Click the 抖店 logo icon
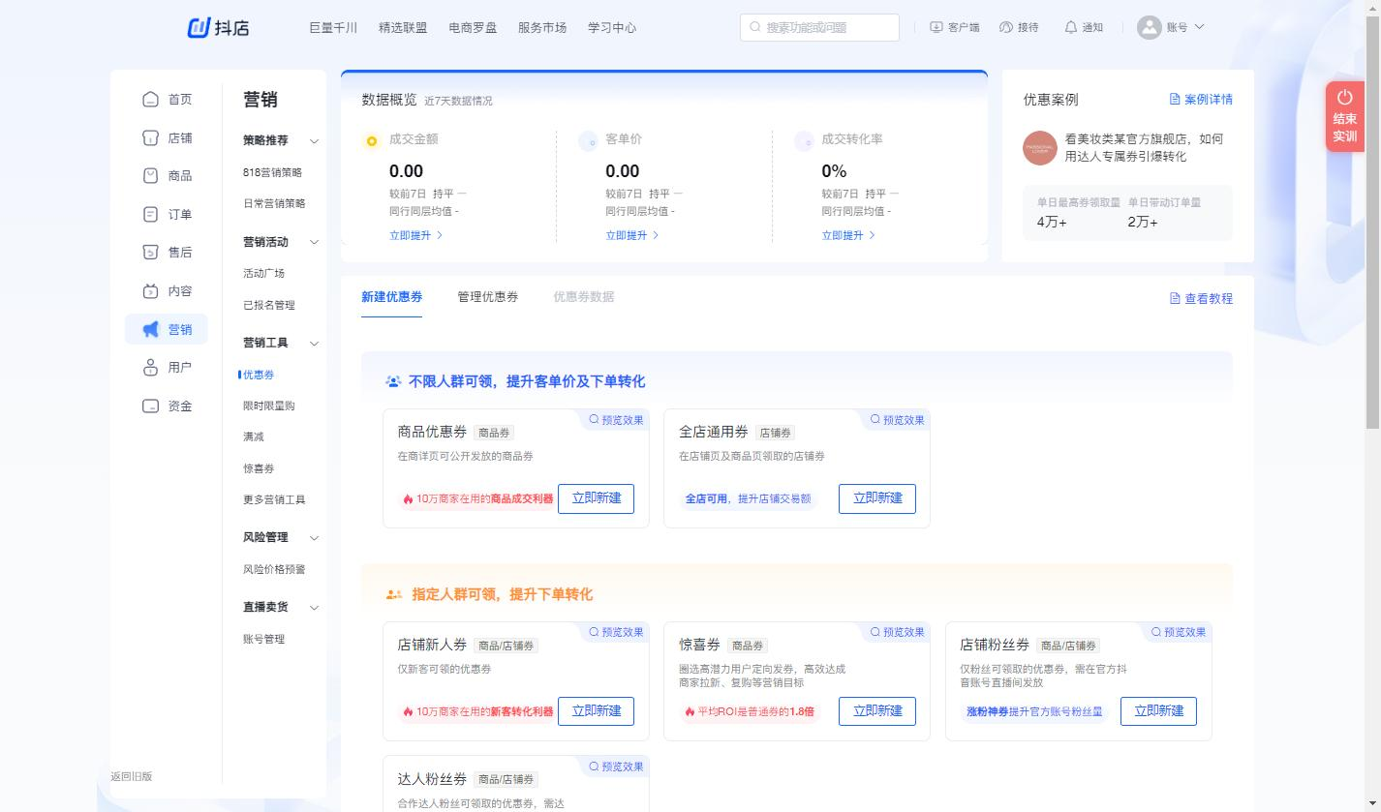The image size is (1381, 812). (x=199, y=27)
